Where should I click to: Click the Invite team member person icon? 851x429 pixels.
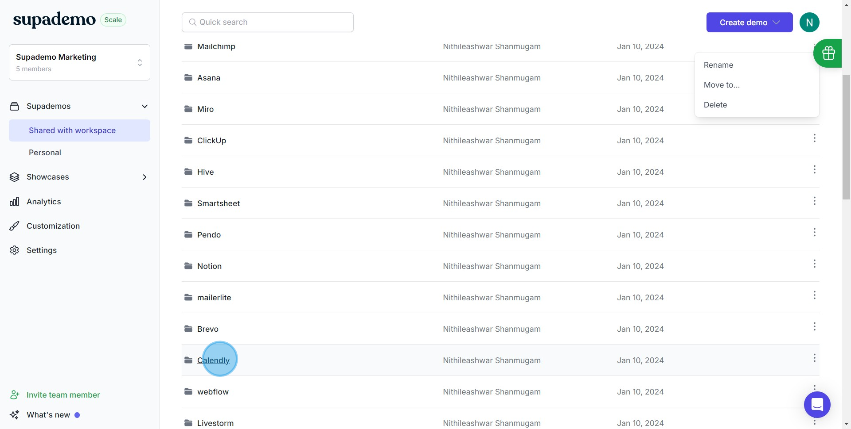[15, 395]
